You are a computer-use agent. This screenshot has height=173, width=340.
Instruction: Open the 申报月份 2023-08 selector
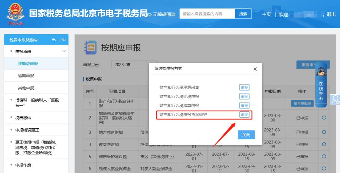tap(134, 64)
